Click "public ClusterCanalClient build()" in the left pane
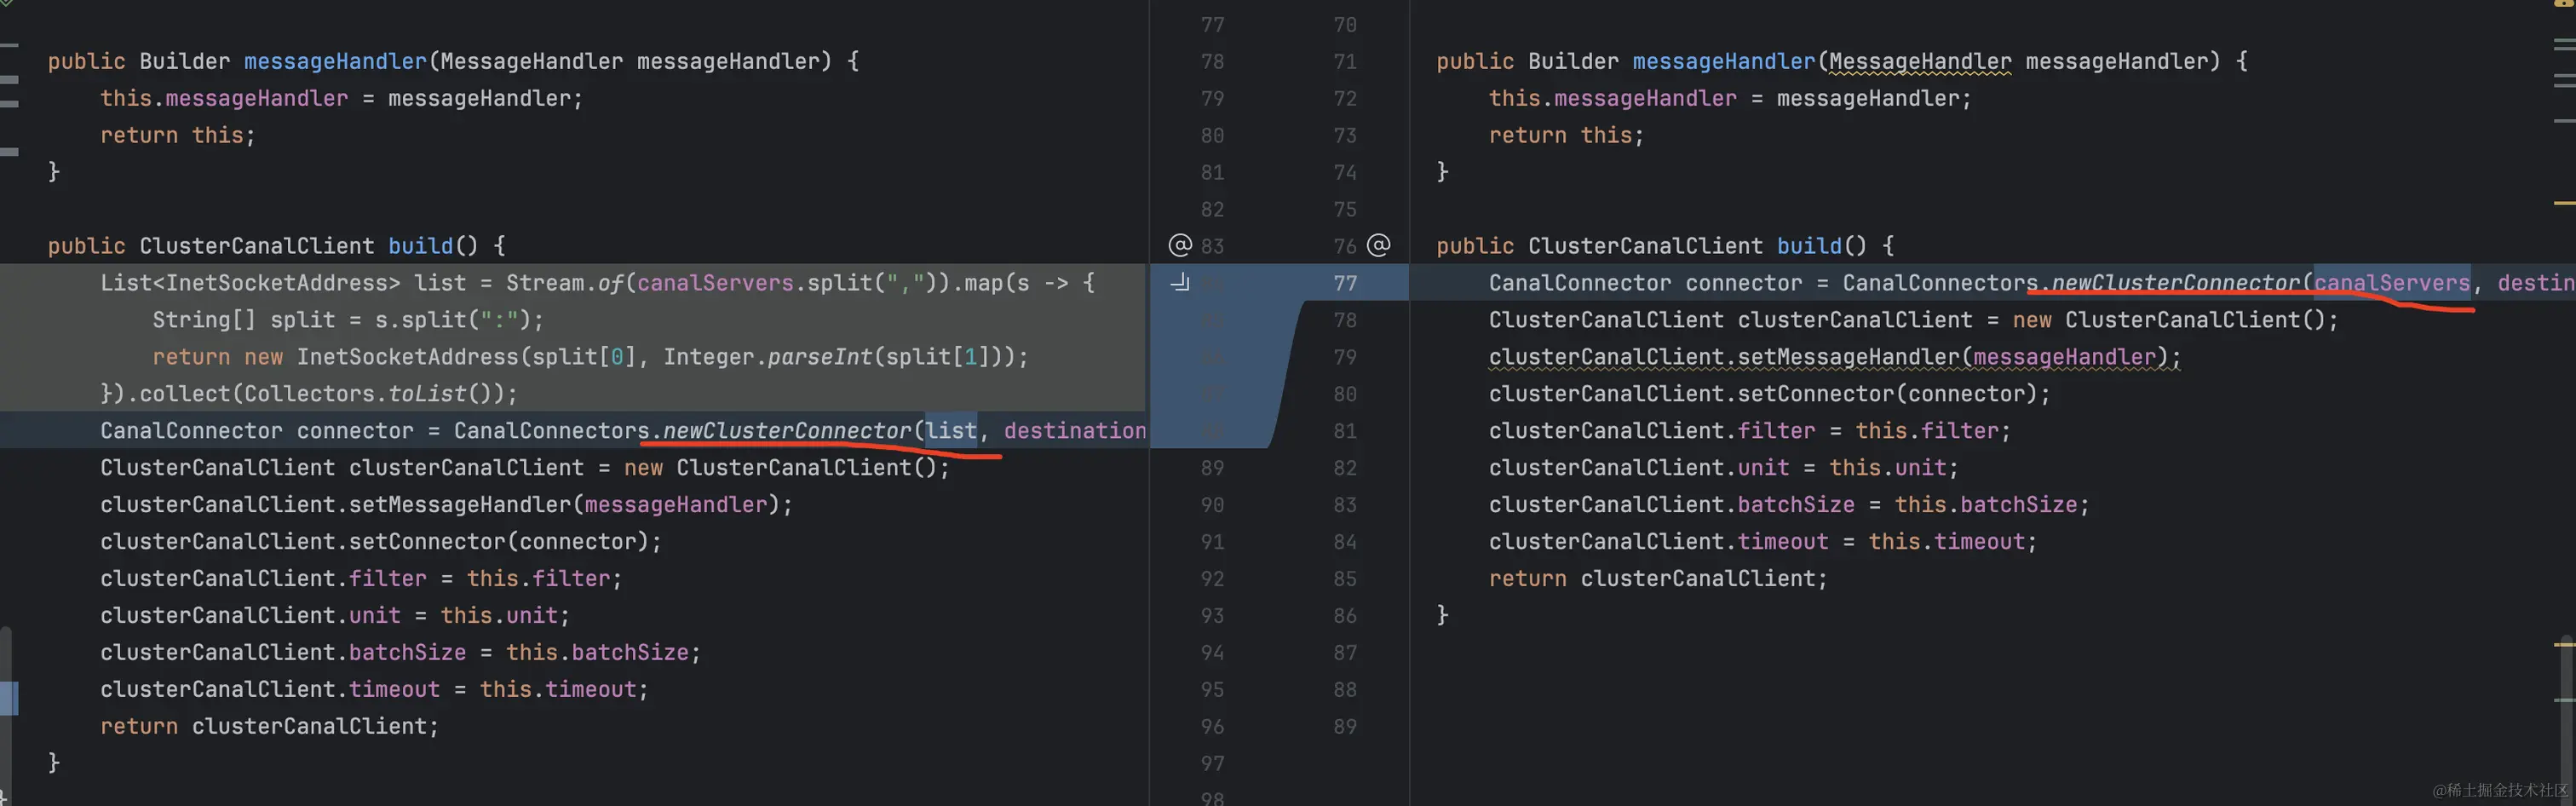 (277, 246)
